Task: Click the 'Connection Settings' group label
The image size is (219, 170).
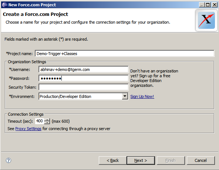Action: coord(26,114)
